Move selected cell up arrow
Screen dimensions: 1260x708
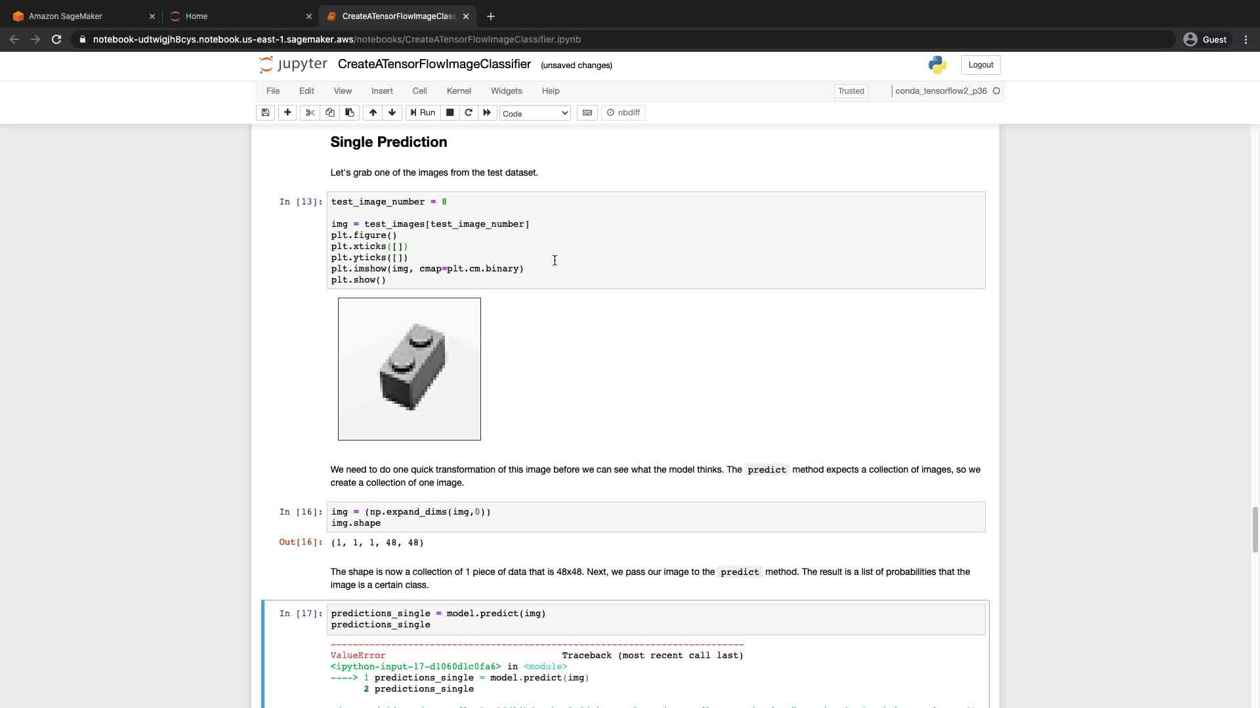(373, 113)
